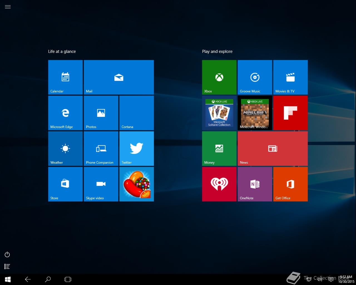Show the All apps list
This screenshot has width=356, height=285.
coord(8,267)
